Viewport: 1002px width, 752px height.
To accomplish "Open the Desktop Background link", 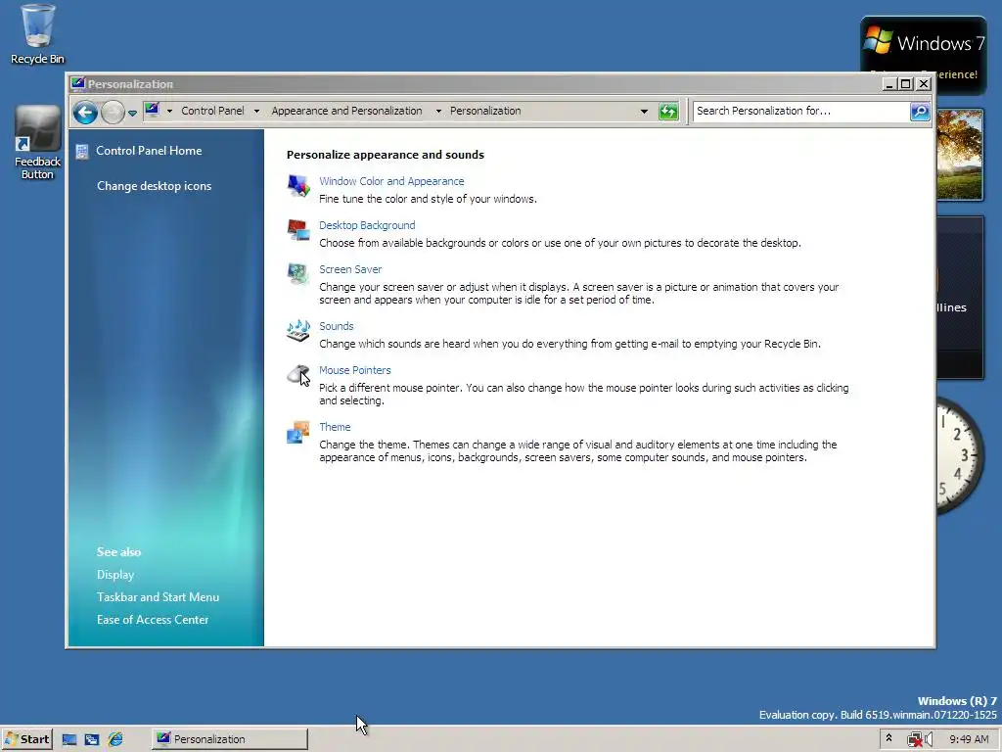I will pyautogui.click(x=367, y=225).
